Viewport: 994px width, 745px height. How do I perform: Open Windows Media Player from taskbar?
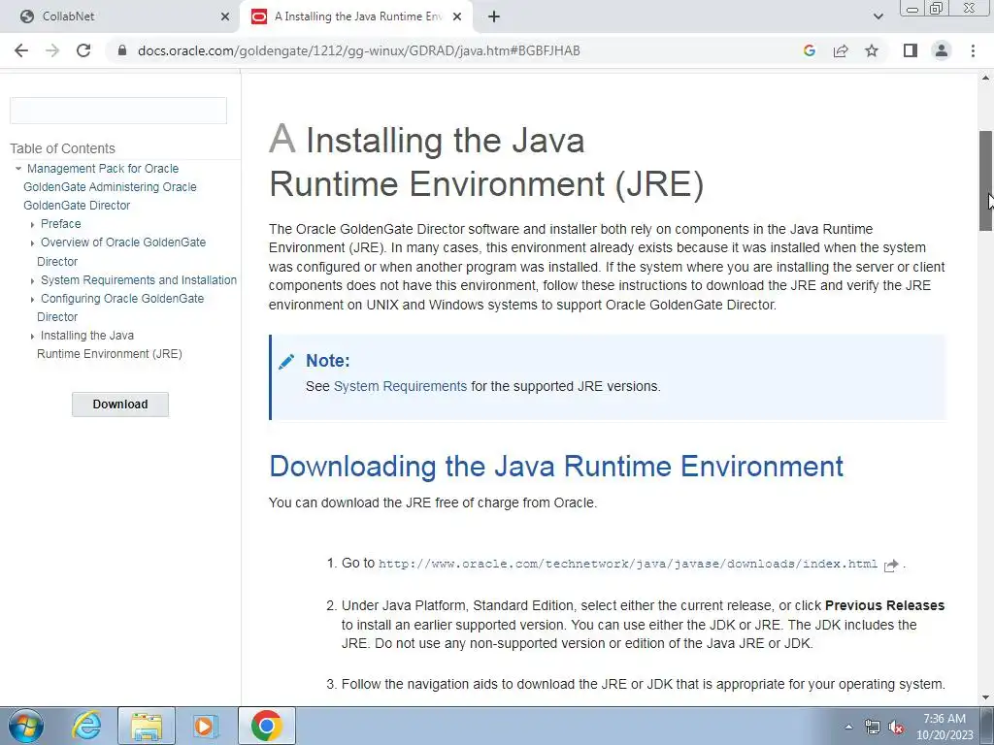coord(205,726)
